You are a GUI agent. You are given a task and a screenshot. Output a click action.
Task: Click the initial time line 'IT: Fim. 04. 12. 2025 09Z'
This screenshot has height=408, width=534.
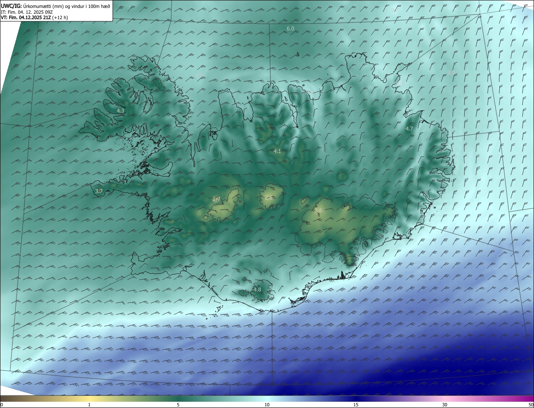tap(27, 12)
